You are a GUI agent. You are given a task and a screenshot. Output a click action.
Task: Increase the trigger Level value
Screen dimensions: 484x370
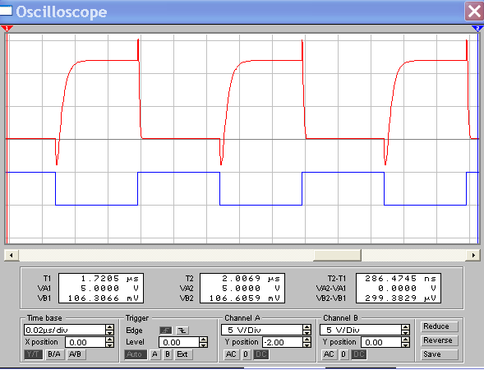tap(204, 339)
